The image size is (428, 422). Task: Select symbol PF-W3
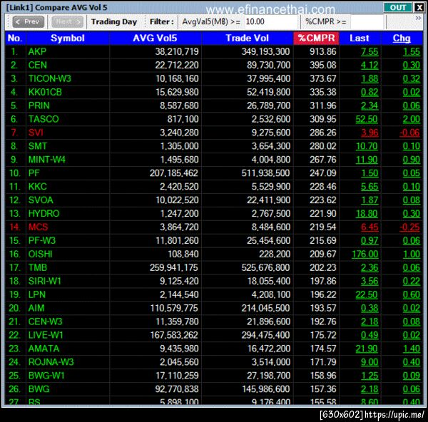(x=42, y=241)
